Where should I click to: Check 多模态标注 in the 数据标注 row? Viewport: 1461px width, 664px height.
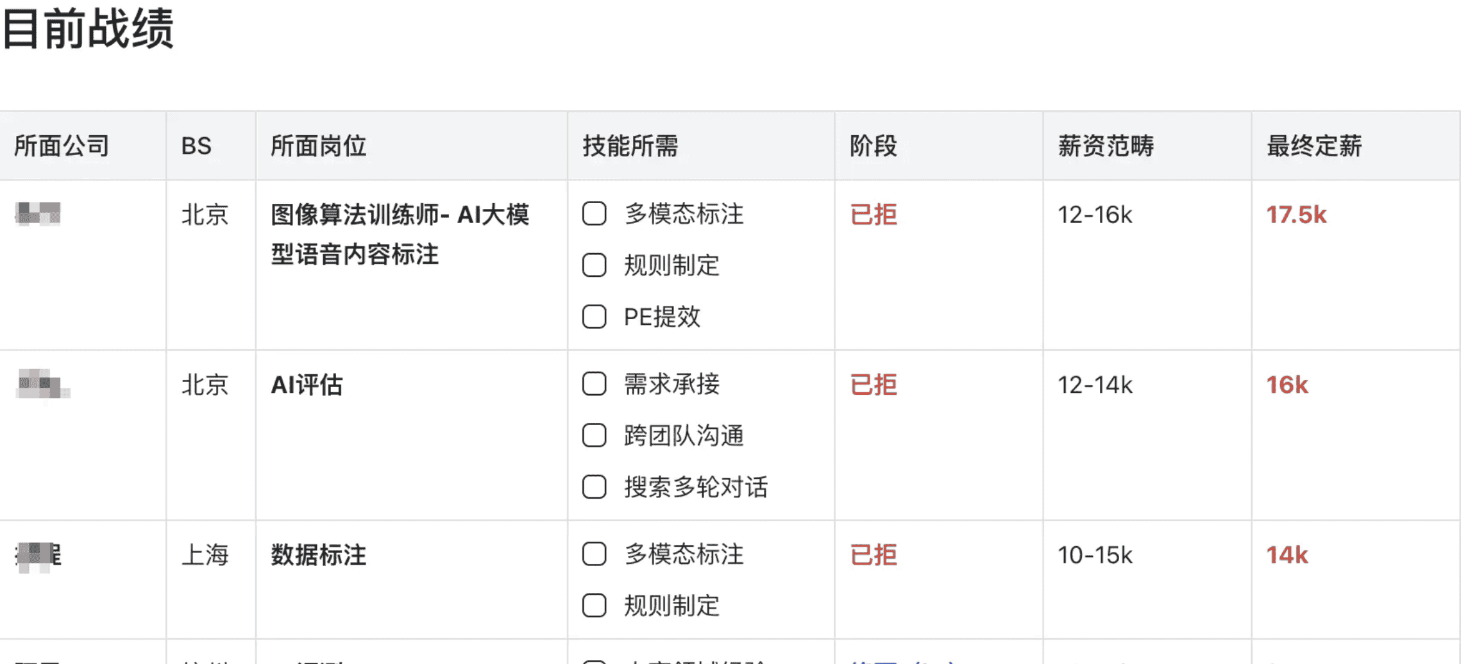[x=594, y=554]
